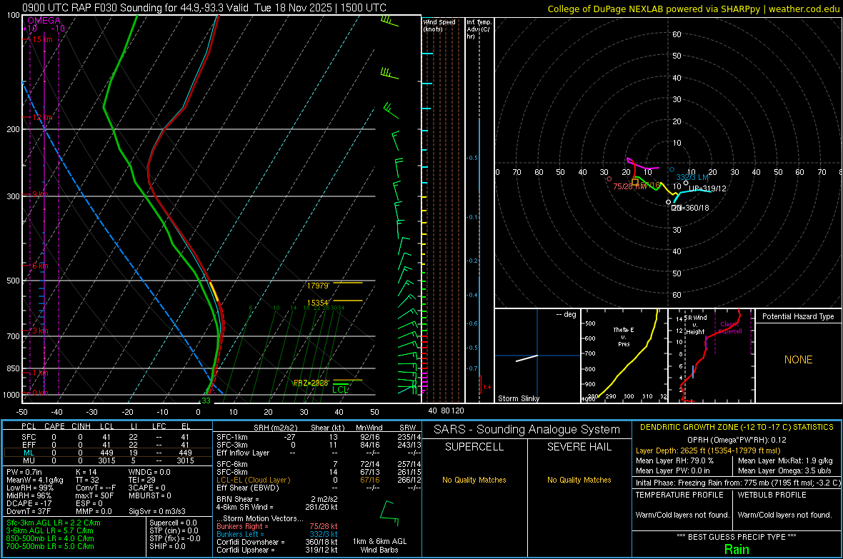This screenshot has width=843, height=559.
Task: Click the Potential Hazard Type header
Action: [x=798, y=316]
